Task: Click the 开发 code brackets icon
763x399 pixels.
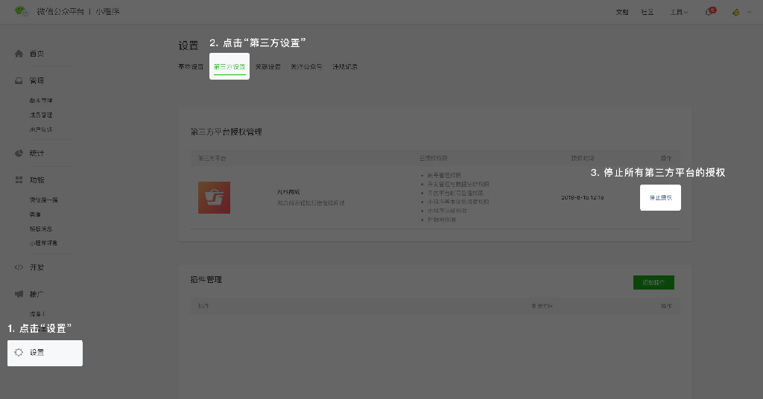Action: pyautogui.click(x=19, y=267)
